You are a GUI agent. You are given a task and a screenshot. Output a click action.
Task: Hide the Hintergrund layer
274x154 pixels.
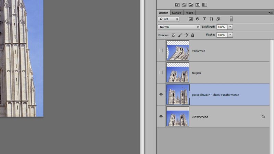(161, 116)
